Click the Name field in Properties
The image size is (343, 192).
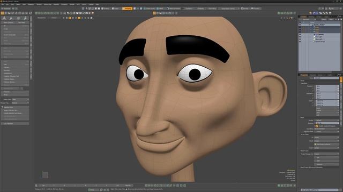326,78
